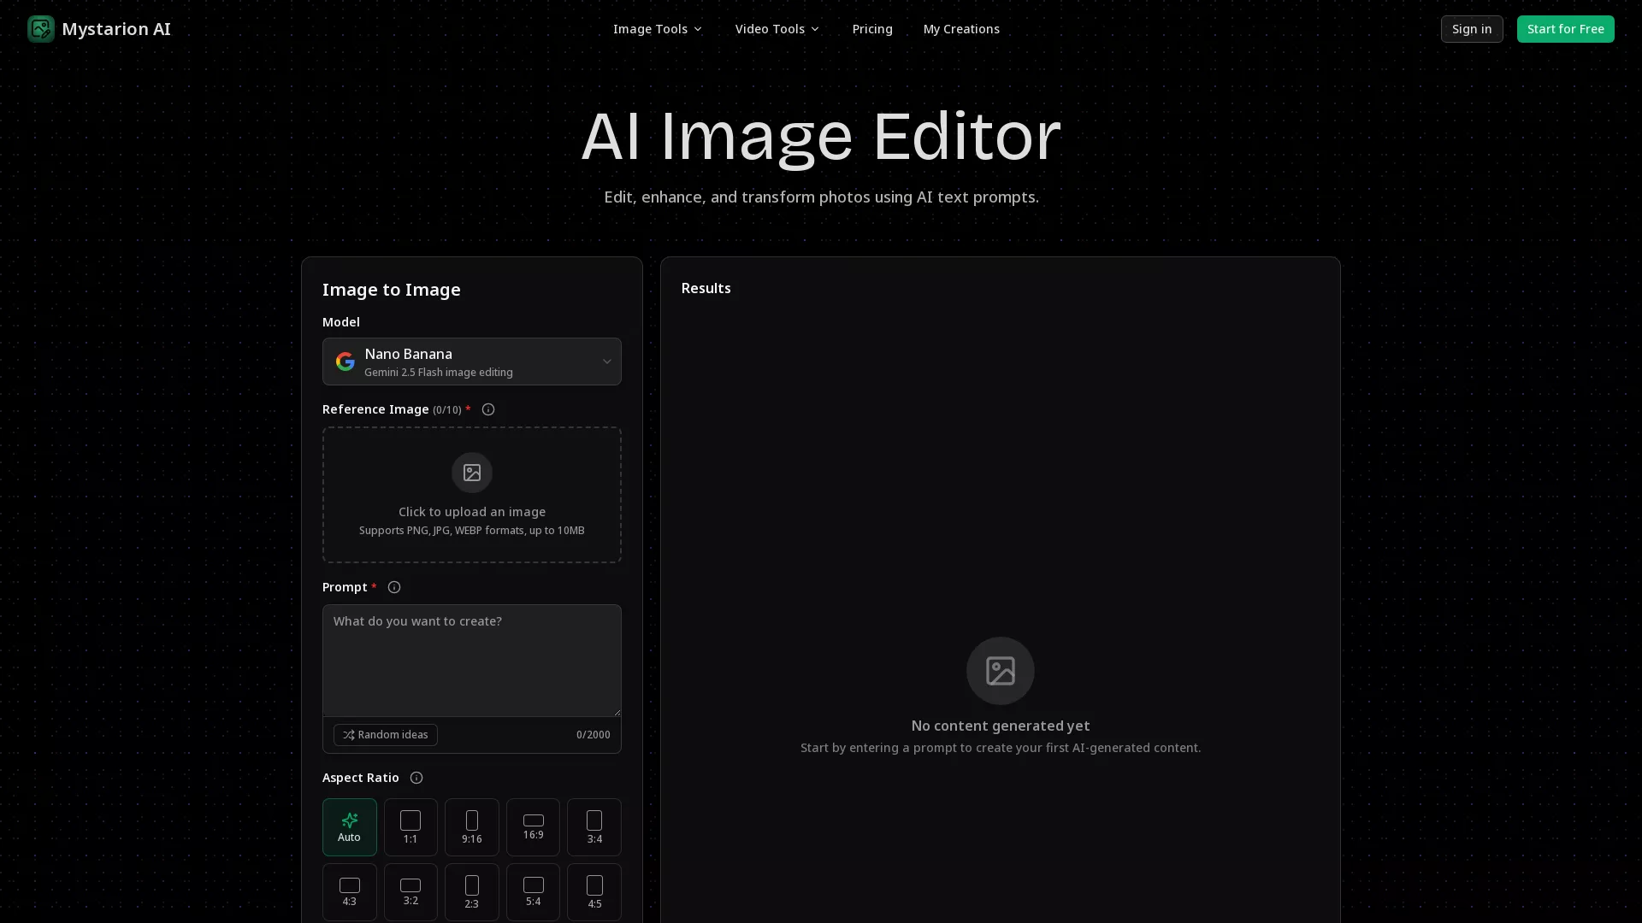Open My Creations
Image resolution: width=1642 pixels, height=923 pixels.
(960, 28)
